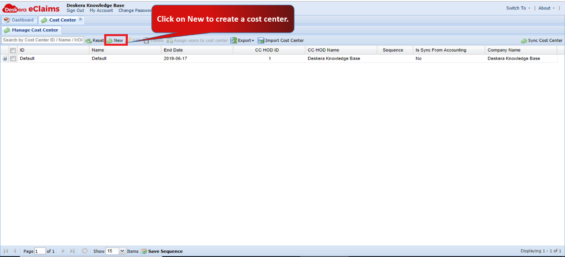Viewport: 565px width, 257px height.
Task: Click the Sign Out link
Action: tap(75, 11)
